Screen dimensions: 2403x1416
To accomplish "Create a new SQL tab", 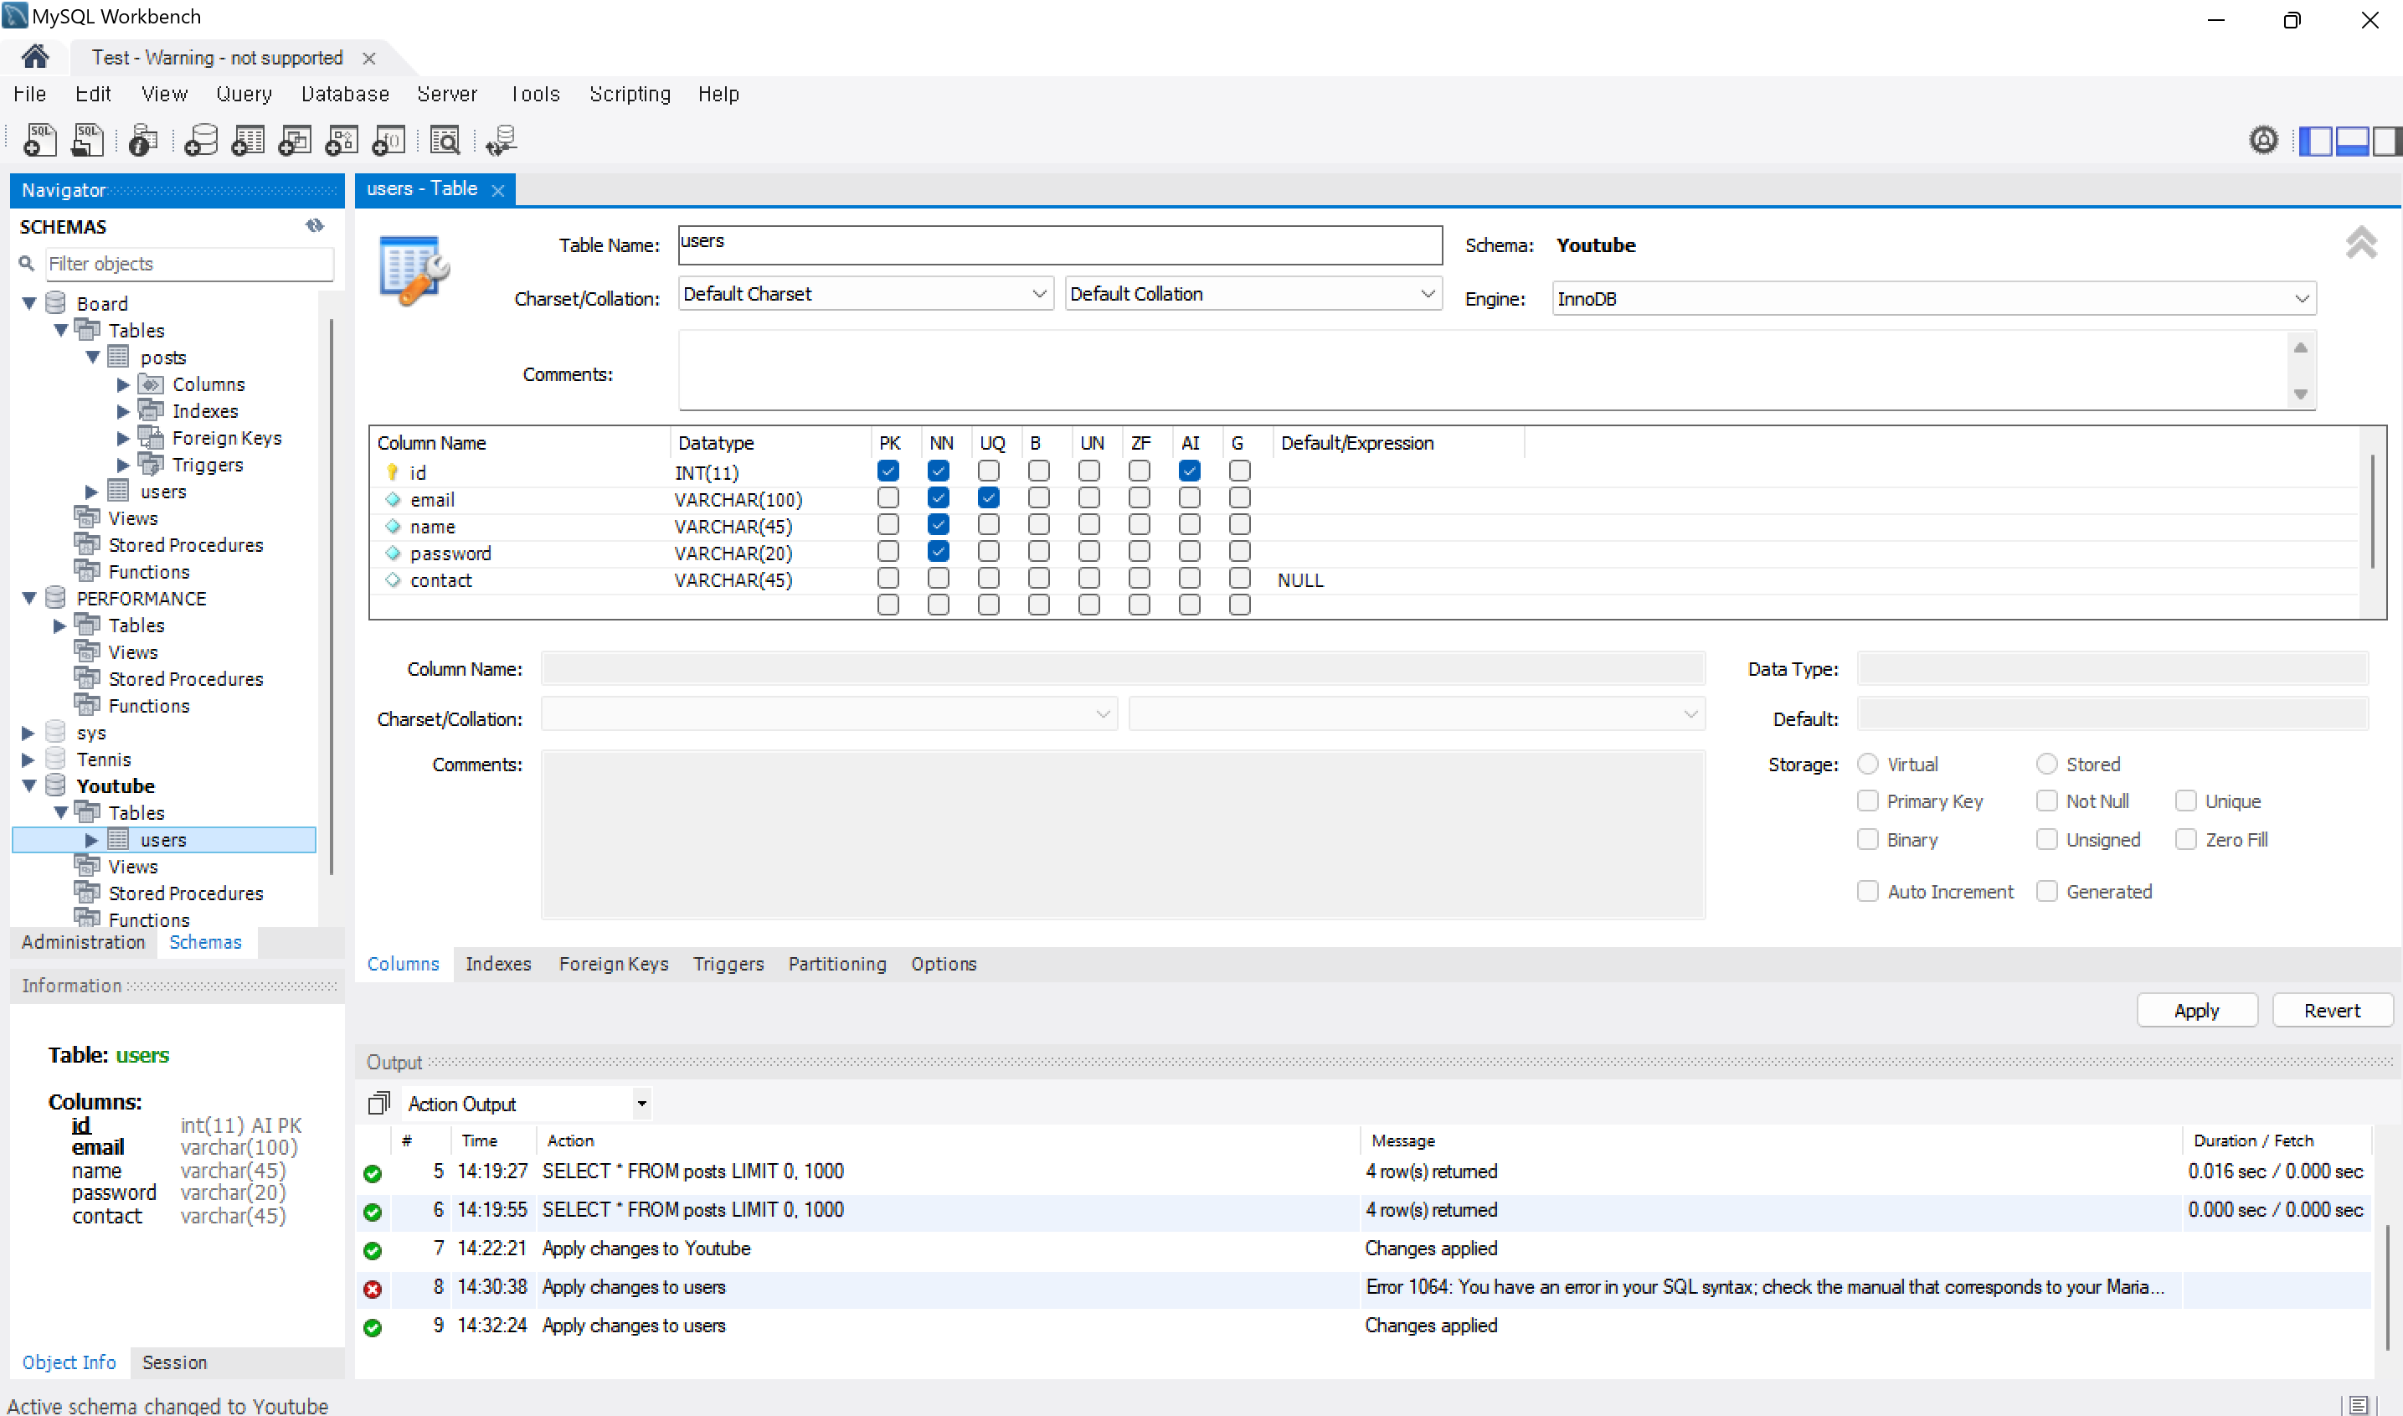I will tap(39, 141).
